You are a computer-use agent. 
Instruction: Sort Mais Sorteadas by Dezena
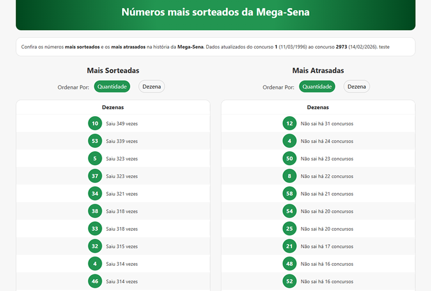click(x=151, y=87)
